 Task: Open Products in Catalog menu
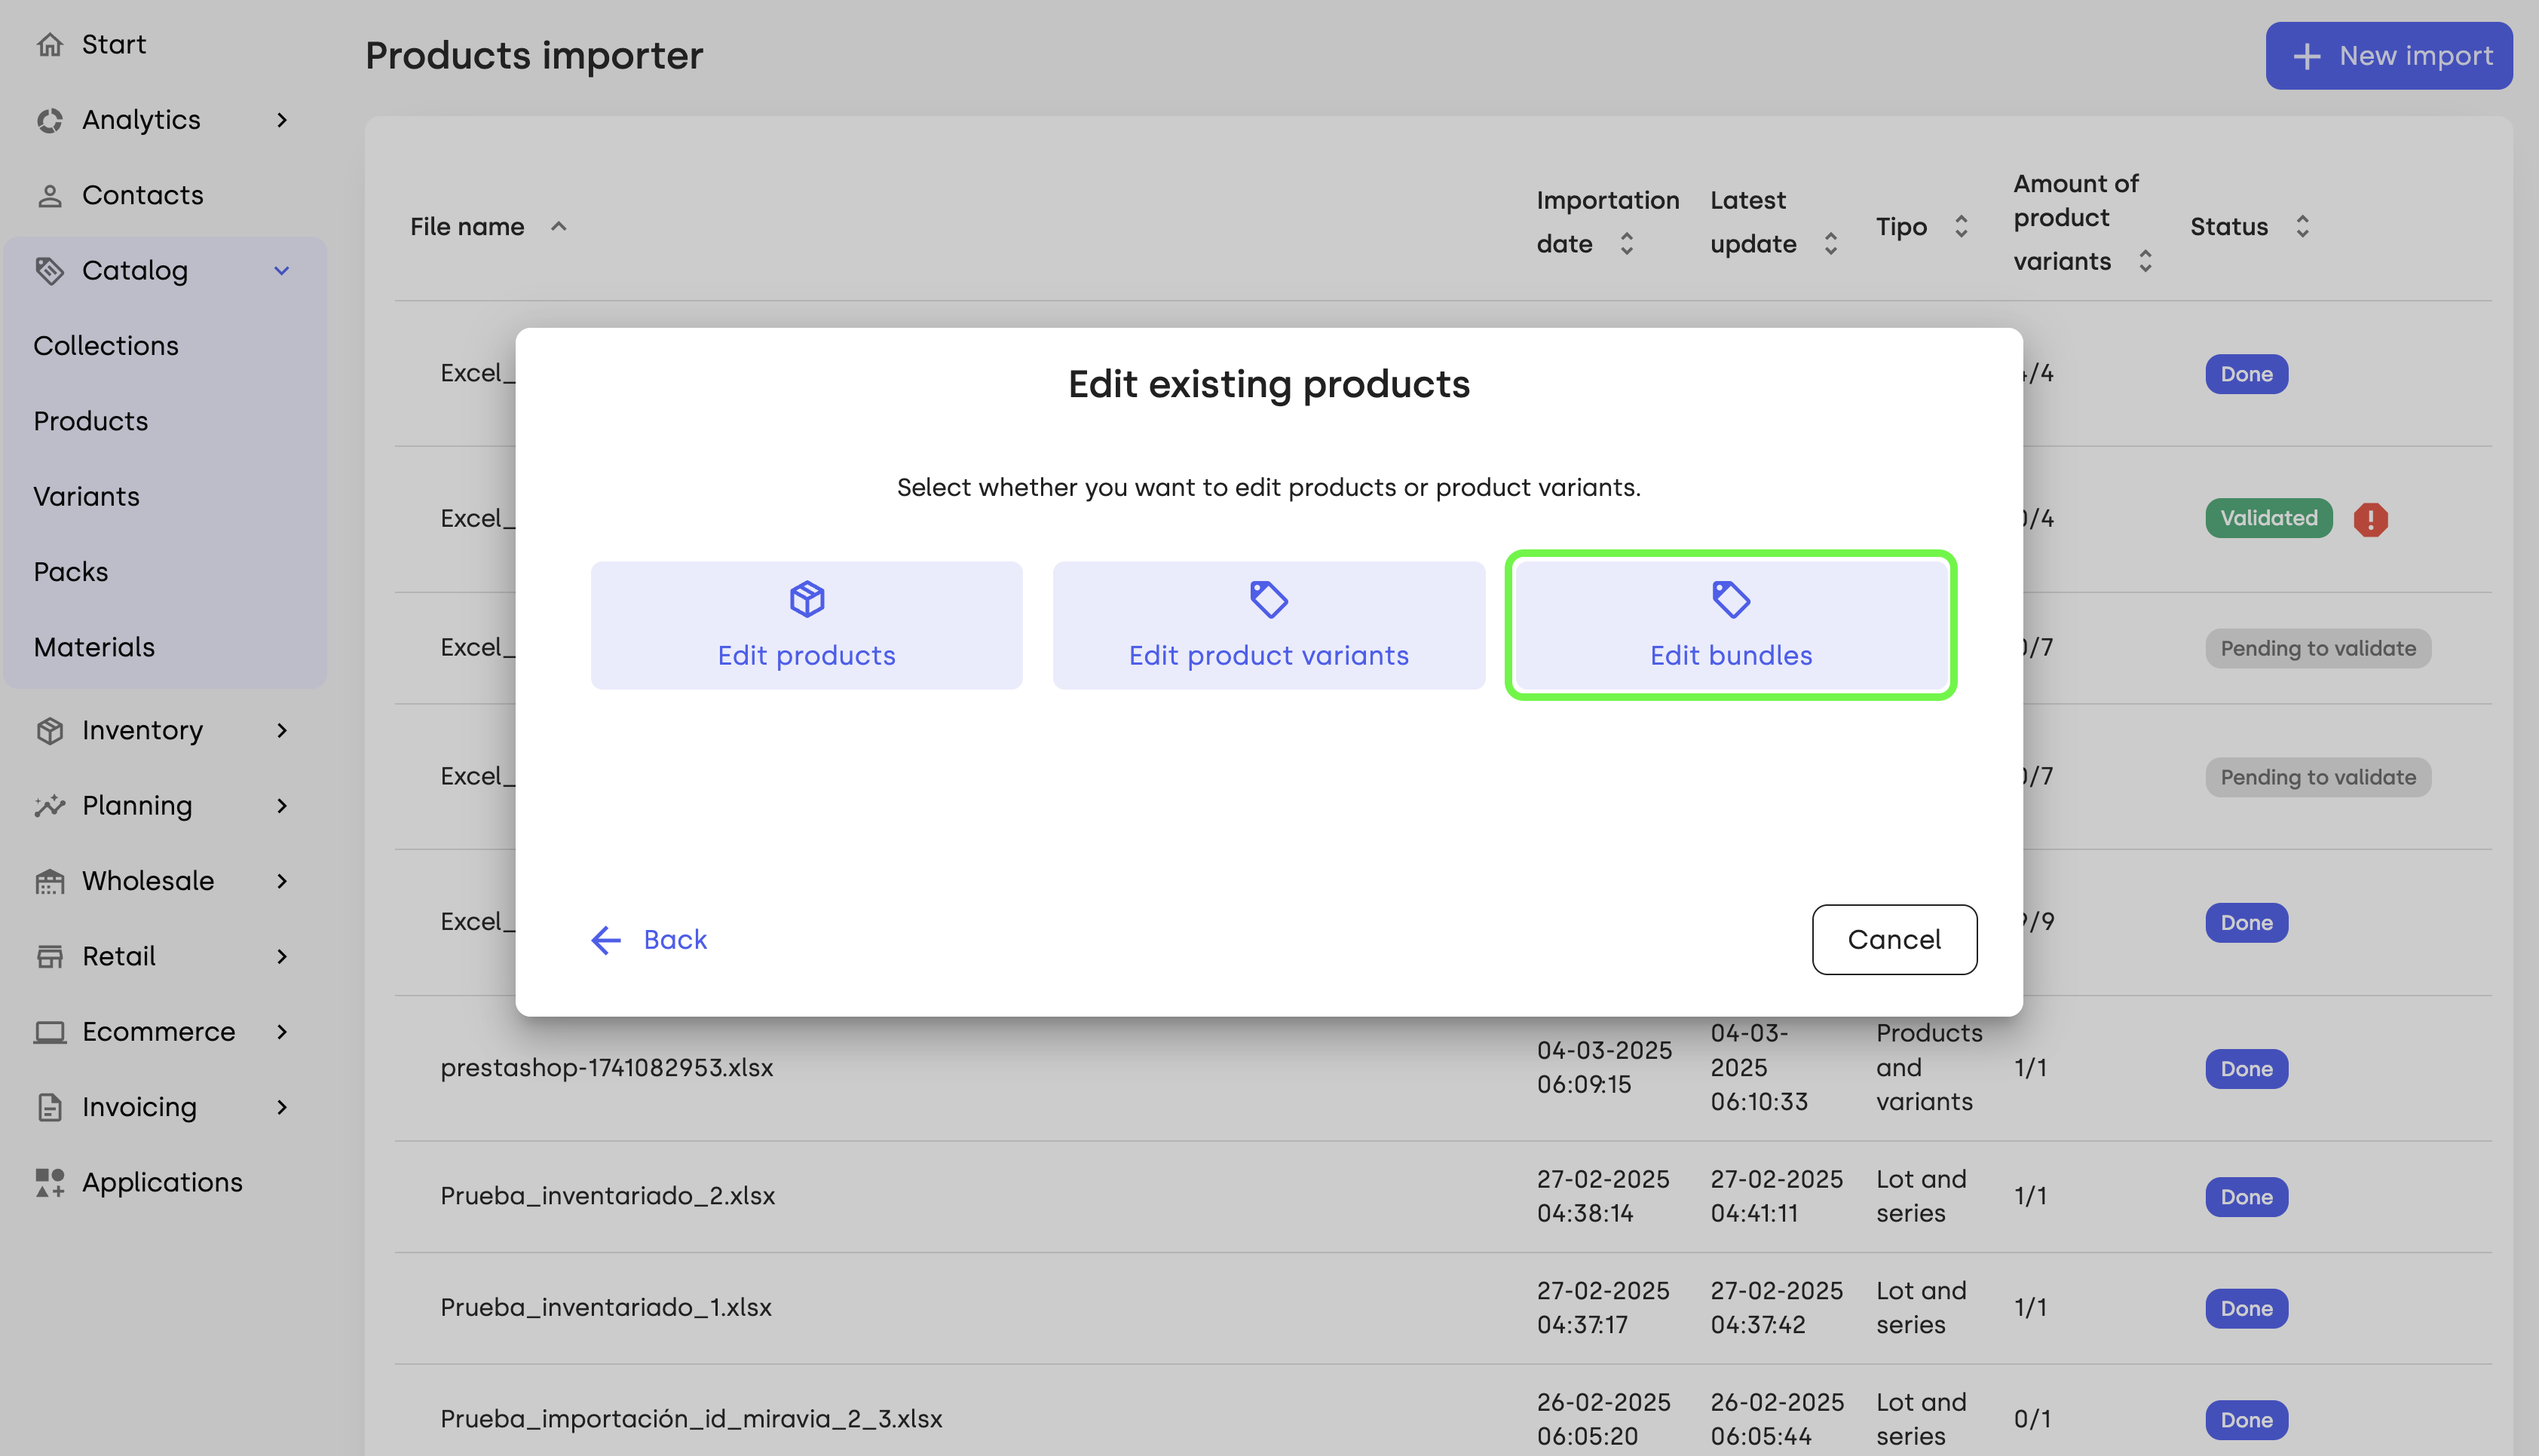click(91, 421)
